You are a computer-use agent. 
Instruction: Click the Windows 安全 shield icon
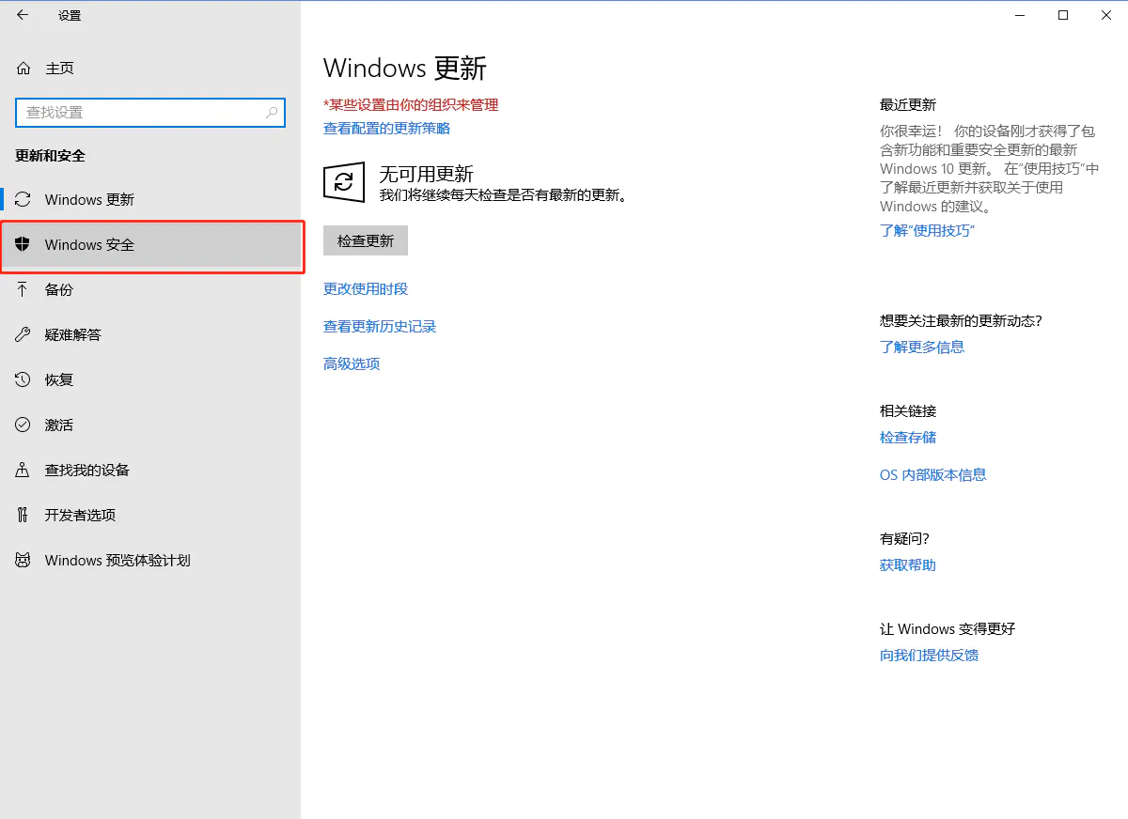point(23,244)
